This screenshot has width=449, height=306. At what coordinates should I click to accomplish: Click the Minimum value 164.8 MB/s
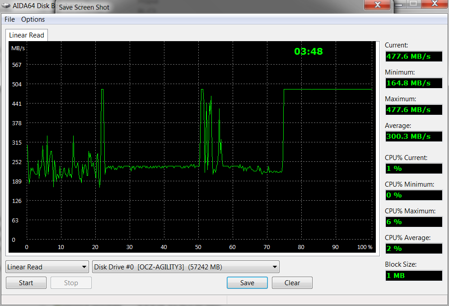(x=414, y=83)
